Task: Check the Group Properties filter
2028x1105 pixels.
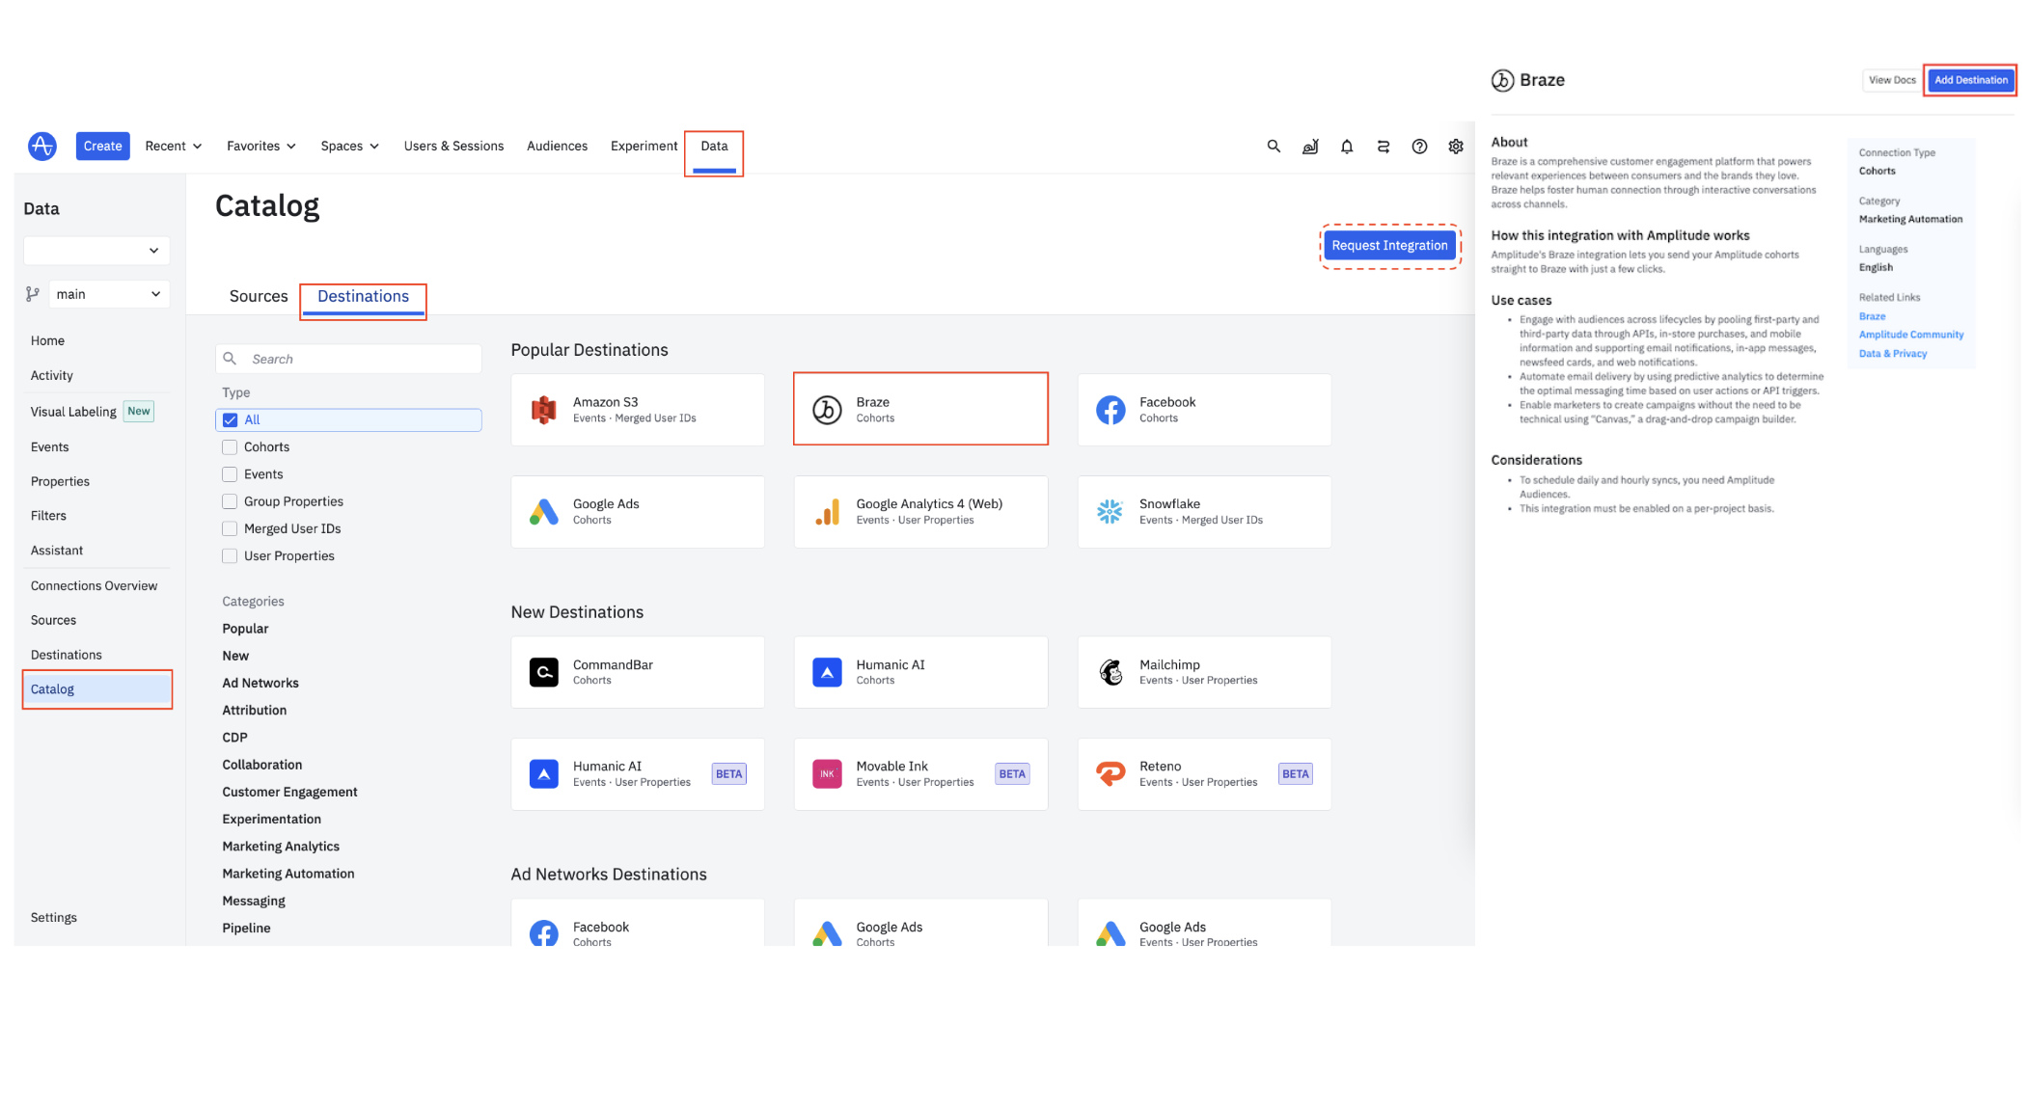Action: [x=230, y=501]
